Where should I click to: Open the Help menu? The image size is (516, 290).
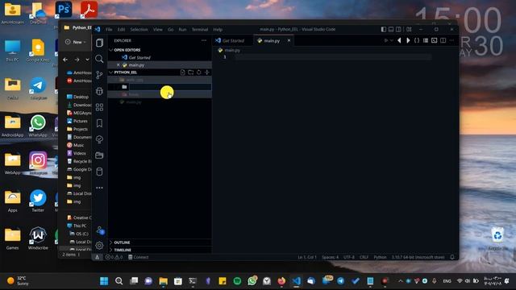[x=218, y=29]
